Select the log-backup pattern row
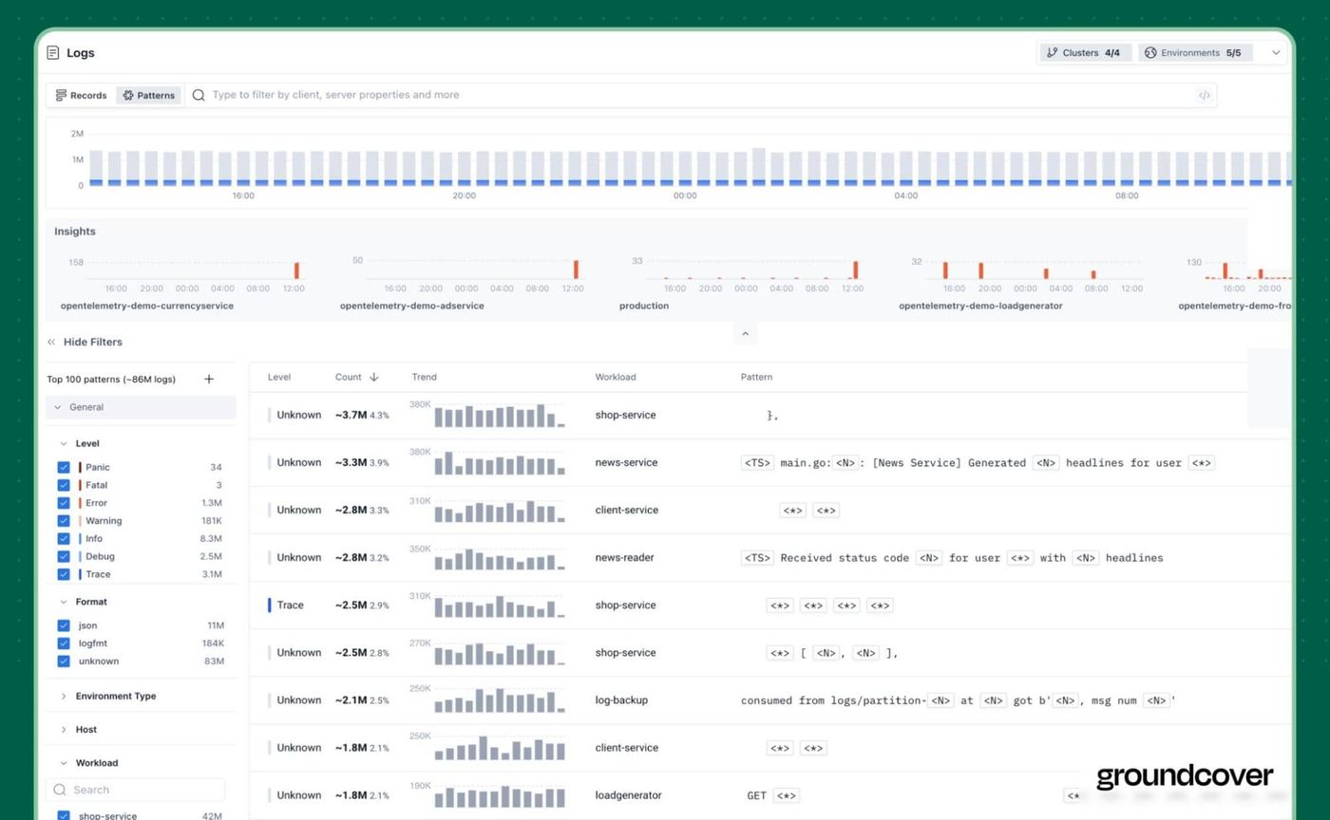Image resolution: width=1330 pixels, height=820 pixels. [769, 699]
